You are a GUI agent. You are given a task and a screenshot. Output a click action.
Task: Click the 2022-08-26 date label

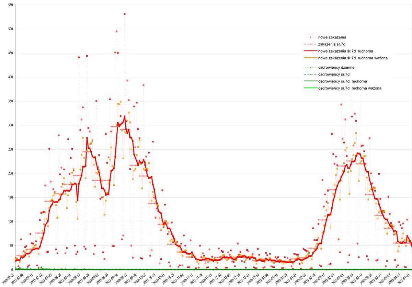83,279
